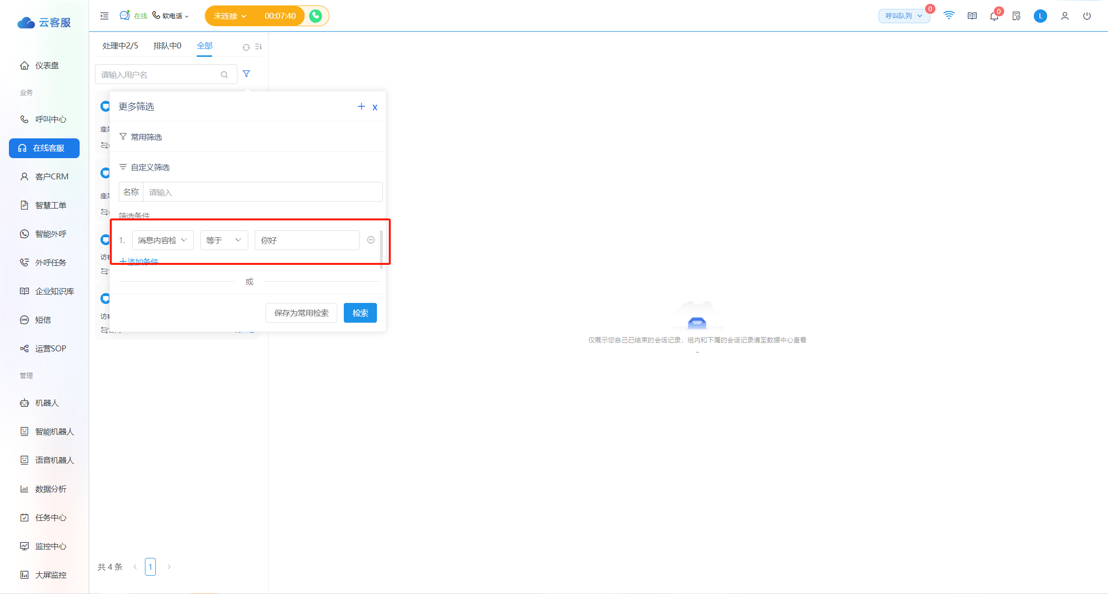
Task: Open the 在线 status dropdown
Action: [x=134, y=16]
